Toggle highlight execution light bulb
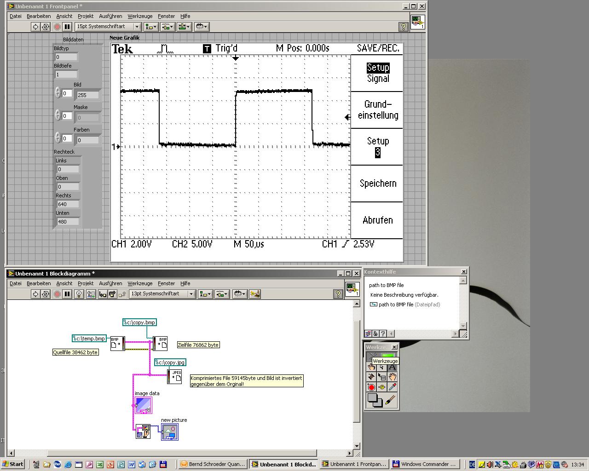 point(79,294)
